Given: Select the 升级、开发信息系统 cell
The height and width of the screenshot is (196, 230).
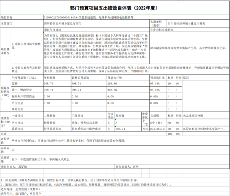Looking at the screenshot, I should point(89,123).
